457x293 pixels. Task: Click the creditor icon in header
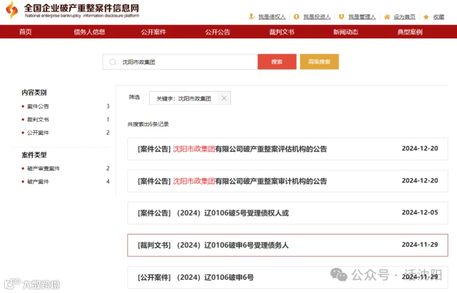coord(251,17)
